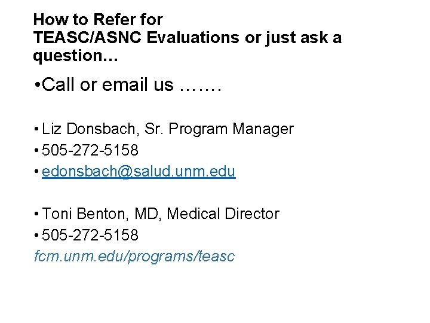Viewport: 430px width, 323px height.
Task: Click the "Sr. Program Manager" title text
Action: [x=219, y=129]
